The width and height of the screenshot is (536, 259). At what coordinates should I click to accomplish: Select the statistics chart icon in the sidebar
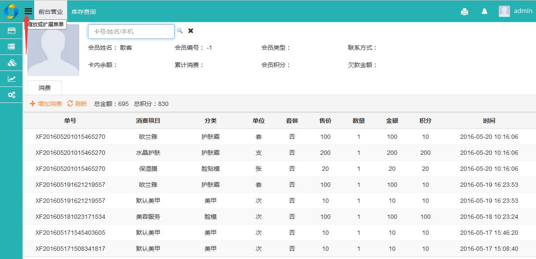coord(11,79)
